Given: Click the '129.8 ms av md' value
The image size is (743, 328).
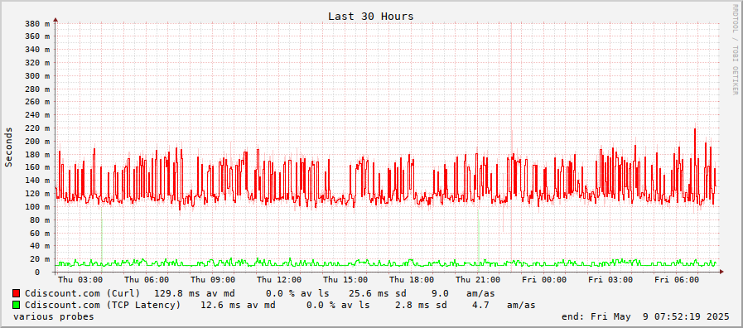Looking at the screenshot, I should pos(195,293).
